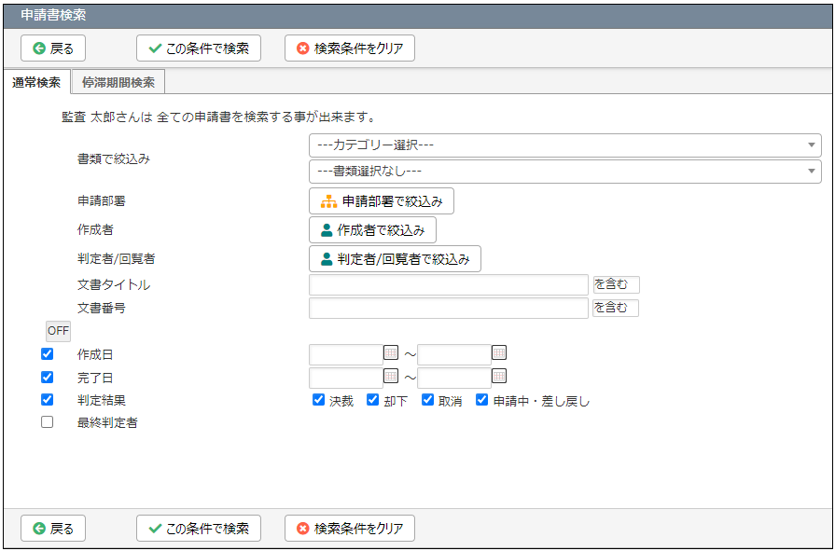Open calendar picker for 作成日 start date
The image size is (835, 551).
pyautogui.click(x=391, y=352)
